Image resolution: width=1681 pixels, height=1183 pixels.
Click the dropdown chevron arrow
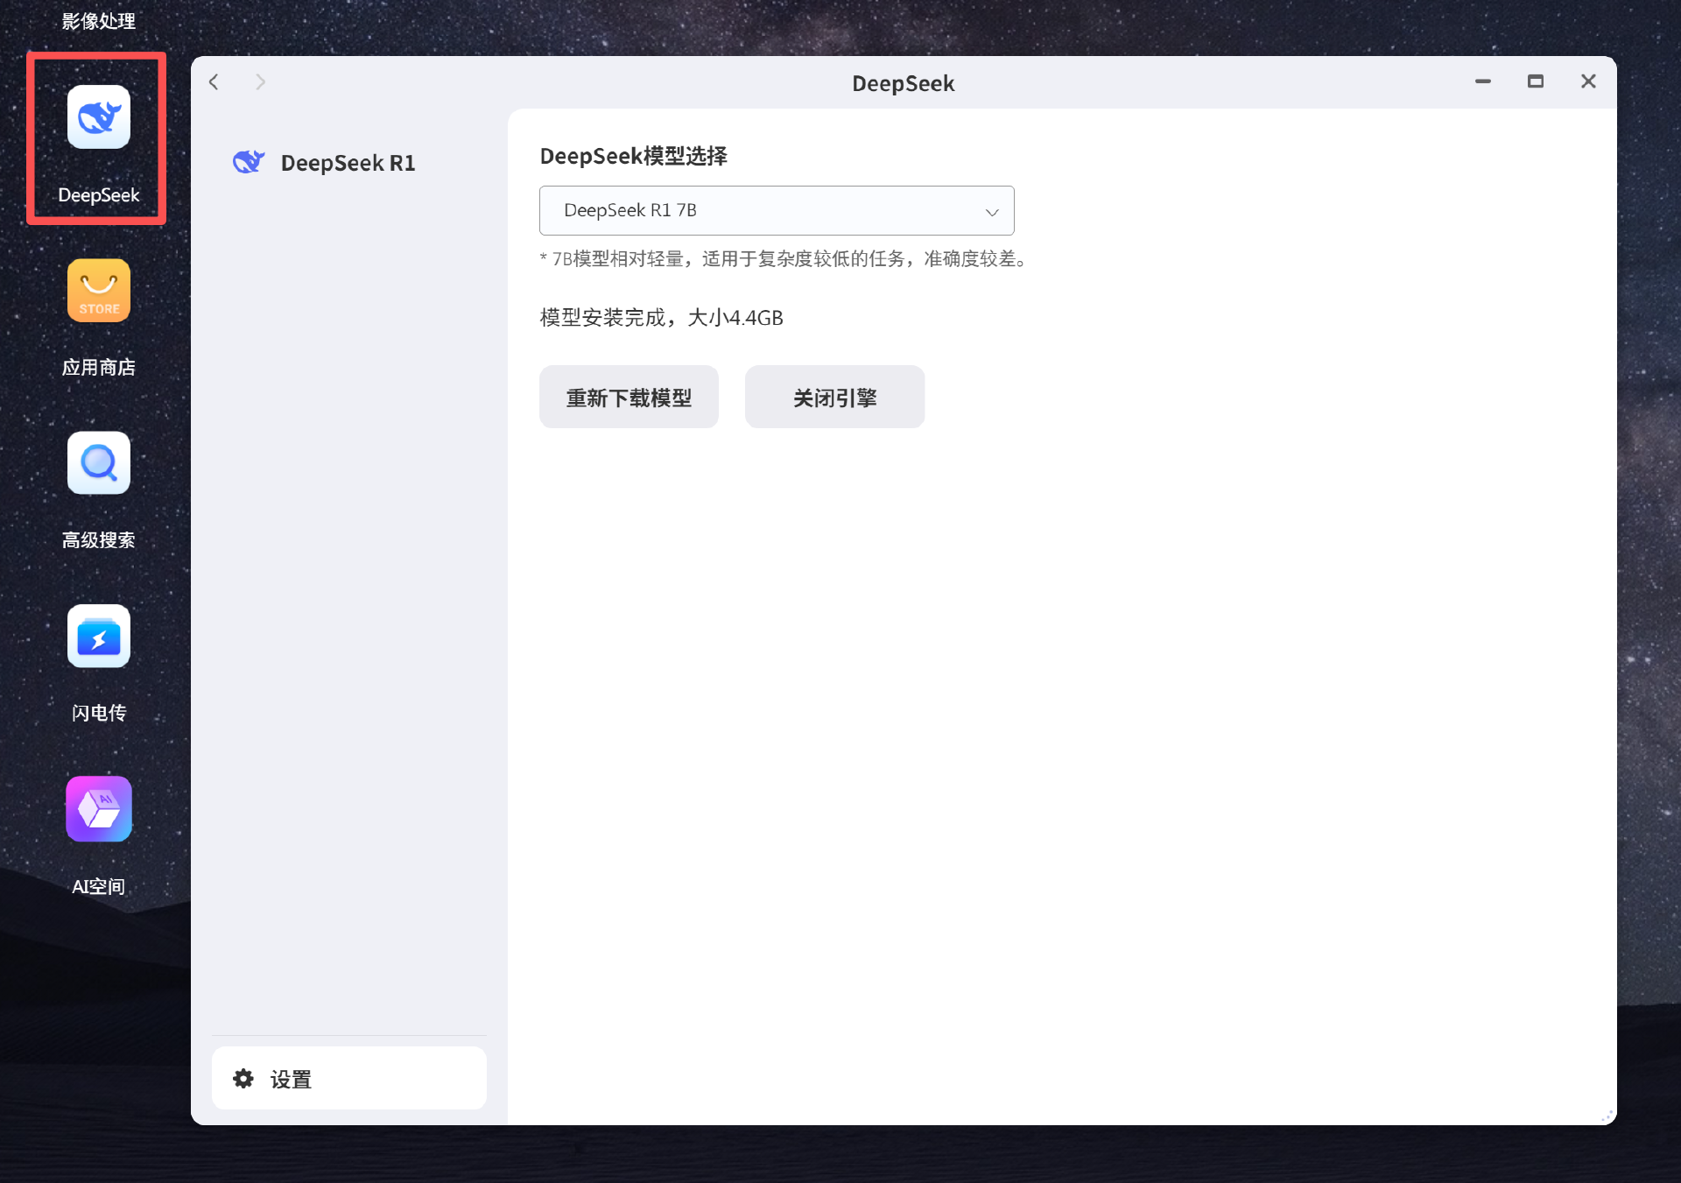click(x=991, y=212)
